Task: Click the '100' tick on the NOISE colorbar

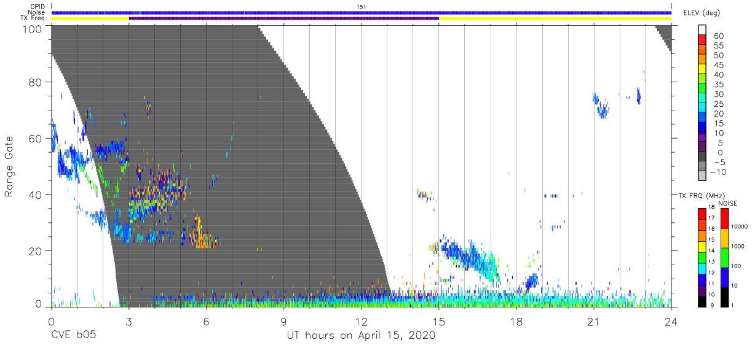Action: (737, 266)
